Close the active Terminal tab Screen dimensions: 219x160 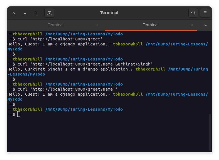[x=192, y=25]
